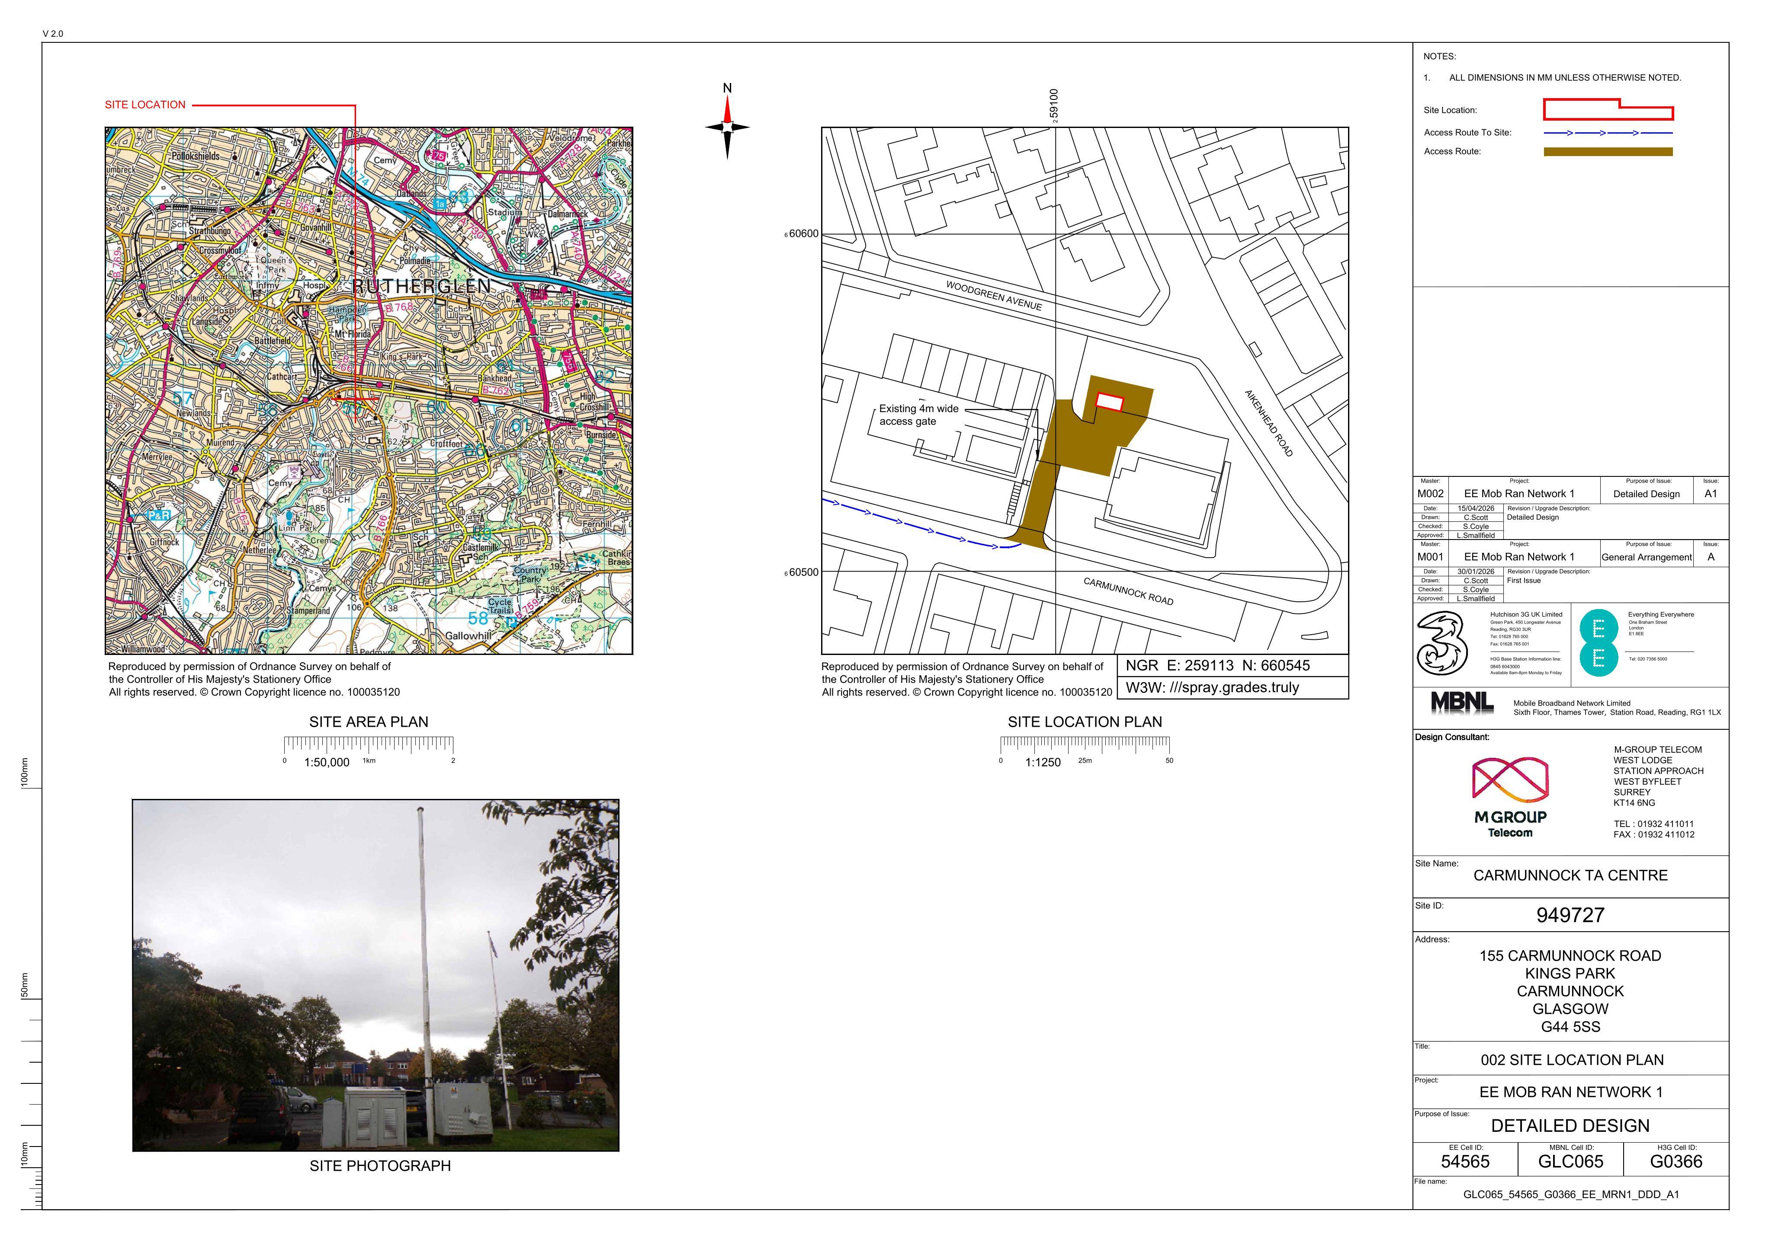The width and height of the screenshot is (1772, 1252).
Task: Click the MBNL Cell ID GLC065
Action: click(x=1570, y=1162)
